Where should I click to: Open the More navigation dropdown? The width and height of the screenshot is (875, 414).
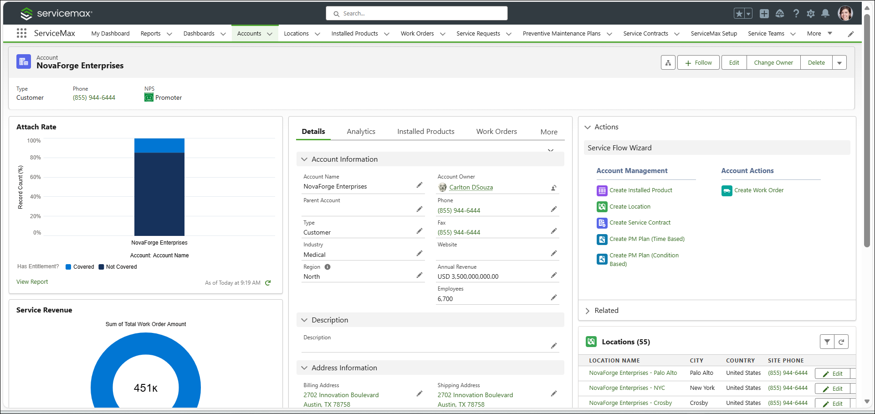pos(819,33)
